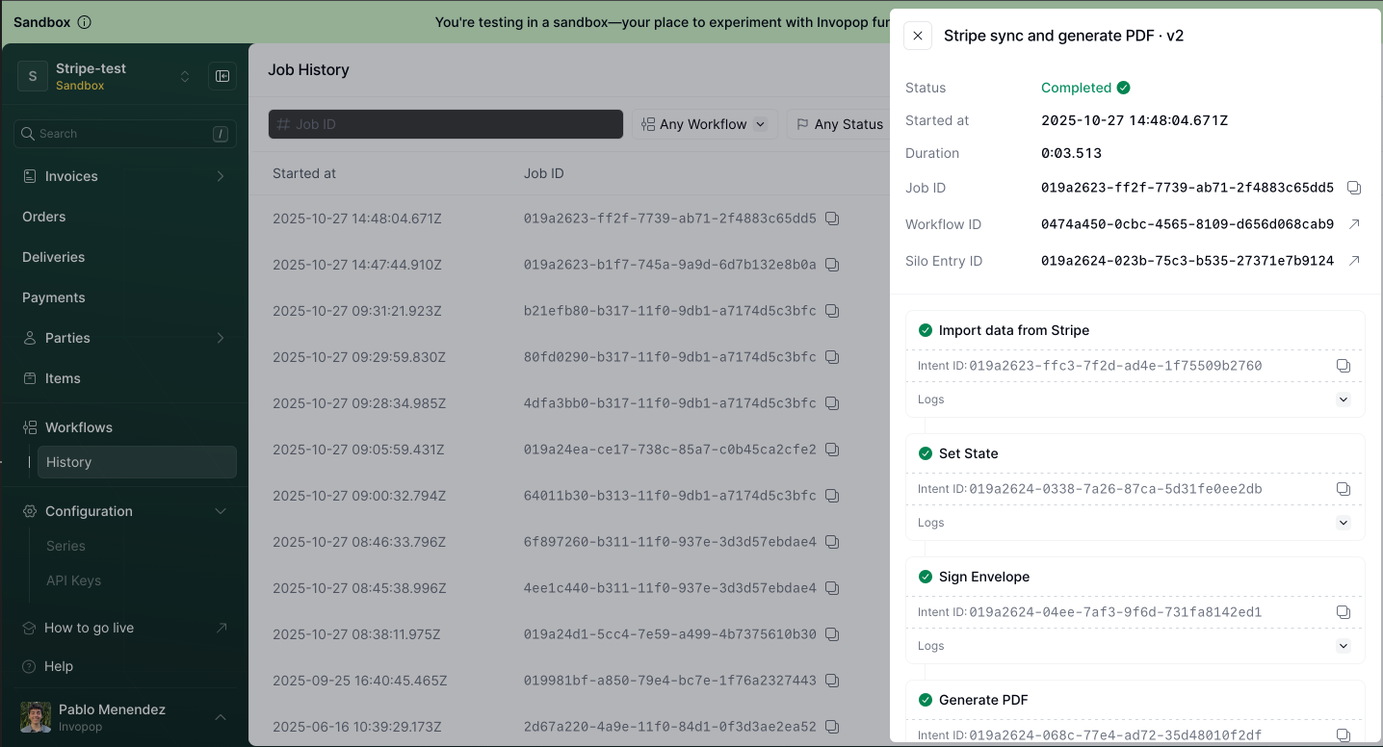Open the How to go live link

pyautogui.click(x=89, y=628)
